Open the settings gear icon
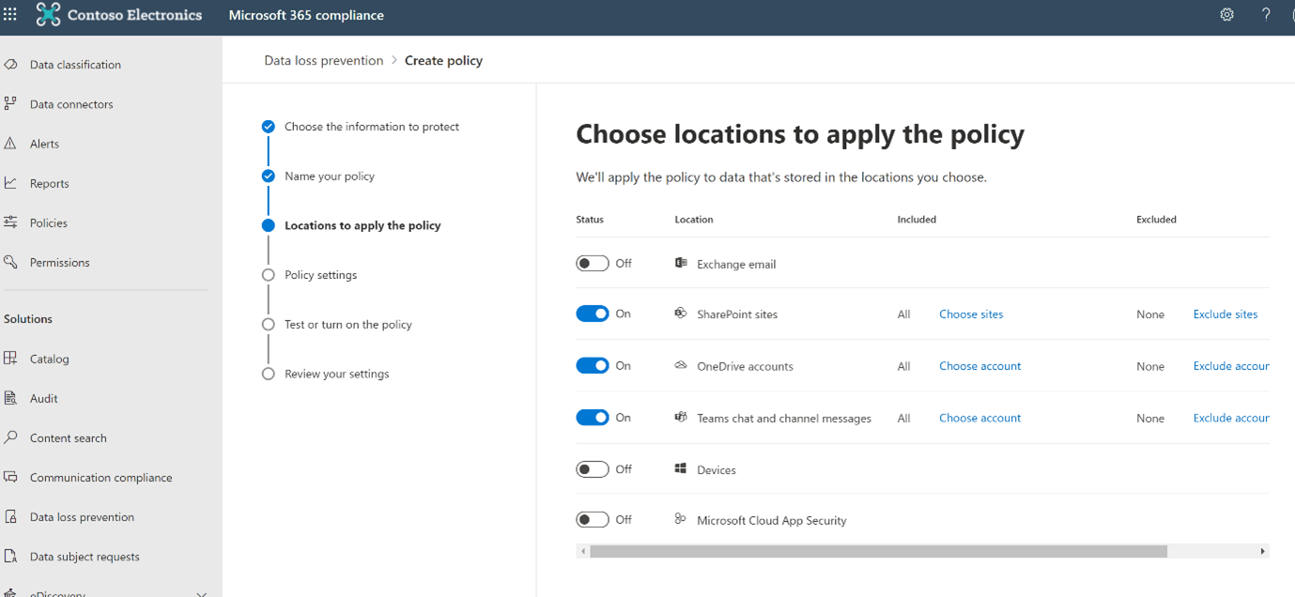The height and width of the screenshot is (597, 1295). click(x=1226, y=15)
